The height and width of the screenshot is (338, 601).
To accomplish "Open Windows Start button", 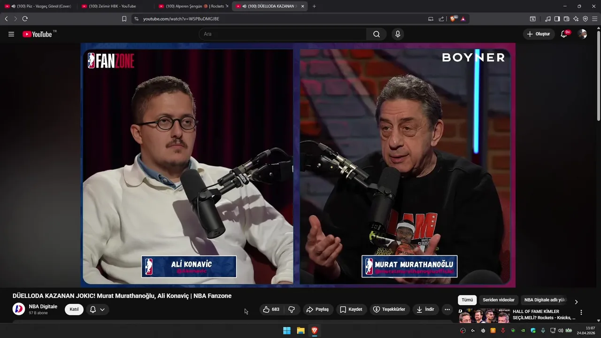I will [287, 330].
